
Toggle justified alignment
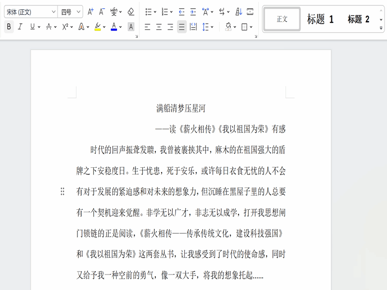(x=182, y=27)
